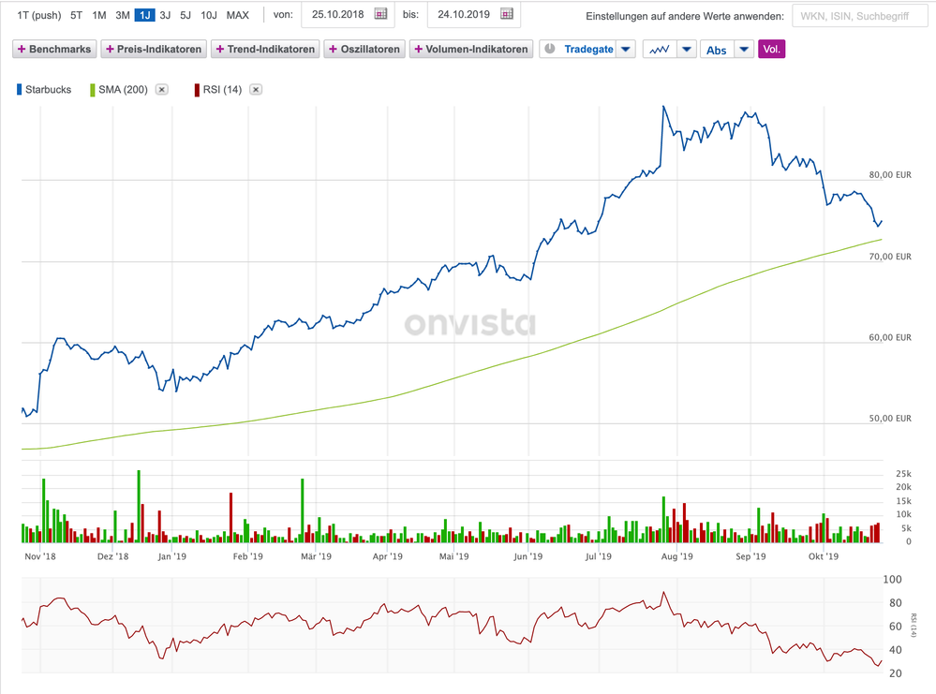Expand the Abs scale dropdown
The image size is (936, 694).
tap(744, 50)
